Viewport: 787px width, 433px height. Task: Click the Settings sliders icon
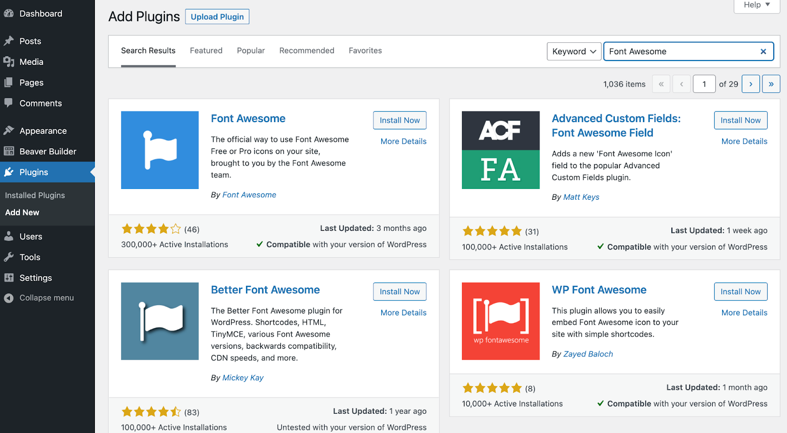tap(8, 278)
